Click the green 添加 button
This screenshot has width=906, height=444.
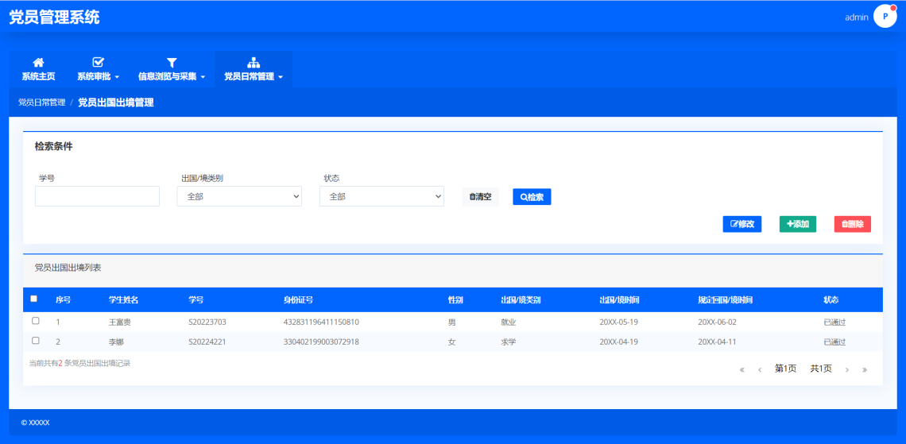pyautogui.click(x=797, y=224)
